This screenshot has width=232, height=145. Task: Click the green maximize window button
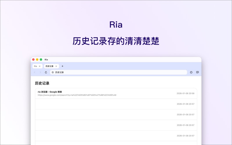click(x=41, y=59)
